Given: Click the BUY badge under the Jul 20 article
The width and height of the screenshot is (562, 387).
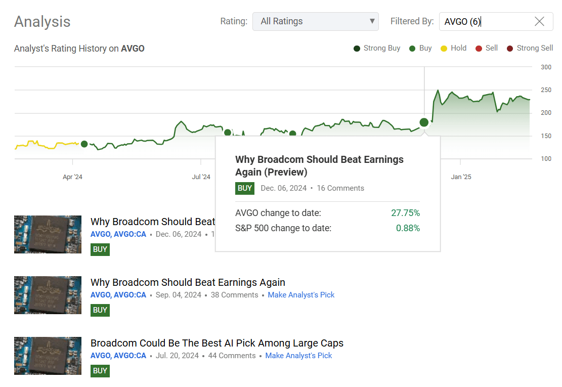Looking at the screenshot, I should click(100, 371).
